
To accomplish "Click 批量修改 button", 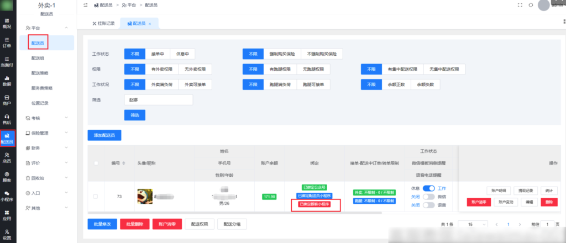I will coord(102,224).
